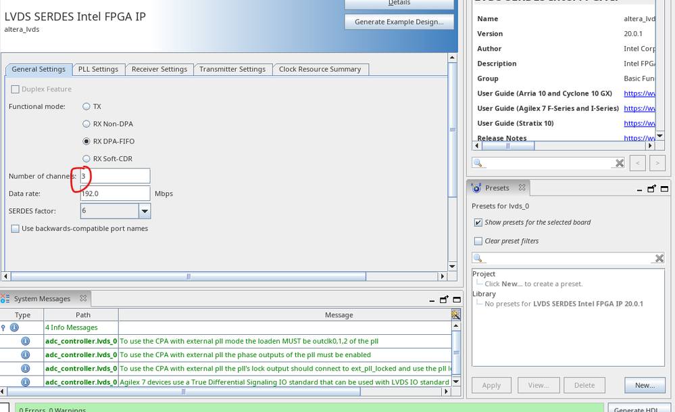Detach the Presets panel into a window
The height and width of the screenshot is (412, 675).
point(652,188)
